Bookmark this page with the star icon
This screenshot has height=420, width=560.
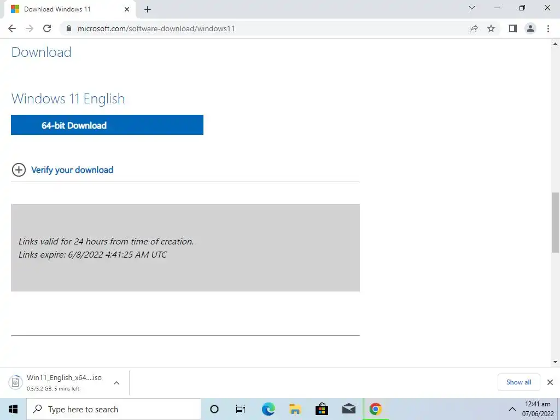tap(491, 28)
